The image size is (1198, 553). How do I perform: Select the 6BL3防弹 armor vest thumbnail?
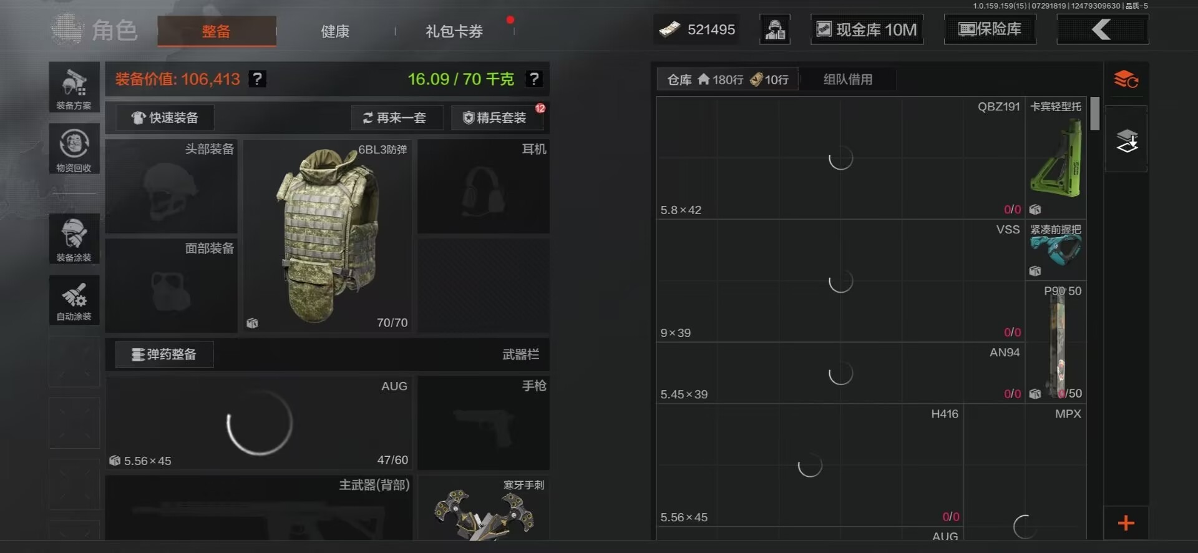pyautogui.click(x=328, y=235)
